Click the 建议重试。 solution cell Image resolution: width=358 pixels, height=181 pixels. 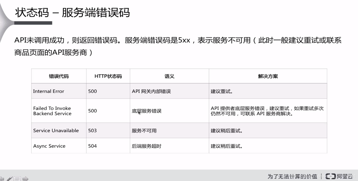tap(268, 91)
